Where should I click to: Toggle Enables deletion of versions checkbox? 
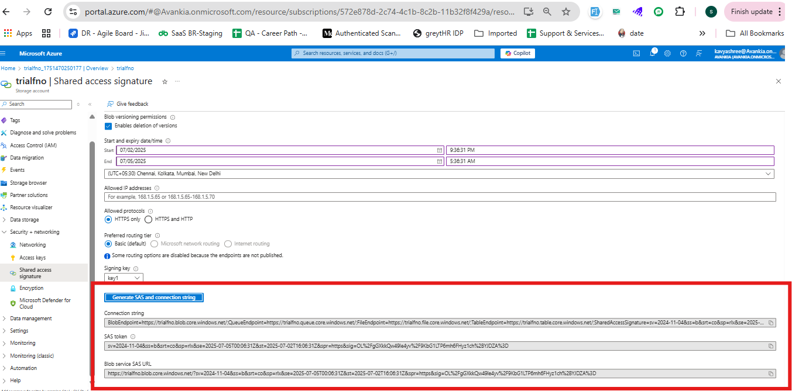coord(108,126)
